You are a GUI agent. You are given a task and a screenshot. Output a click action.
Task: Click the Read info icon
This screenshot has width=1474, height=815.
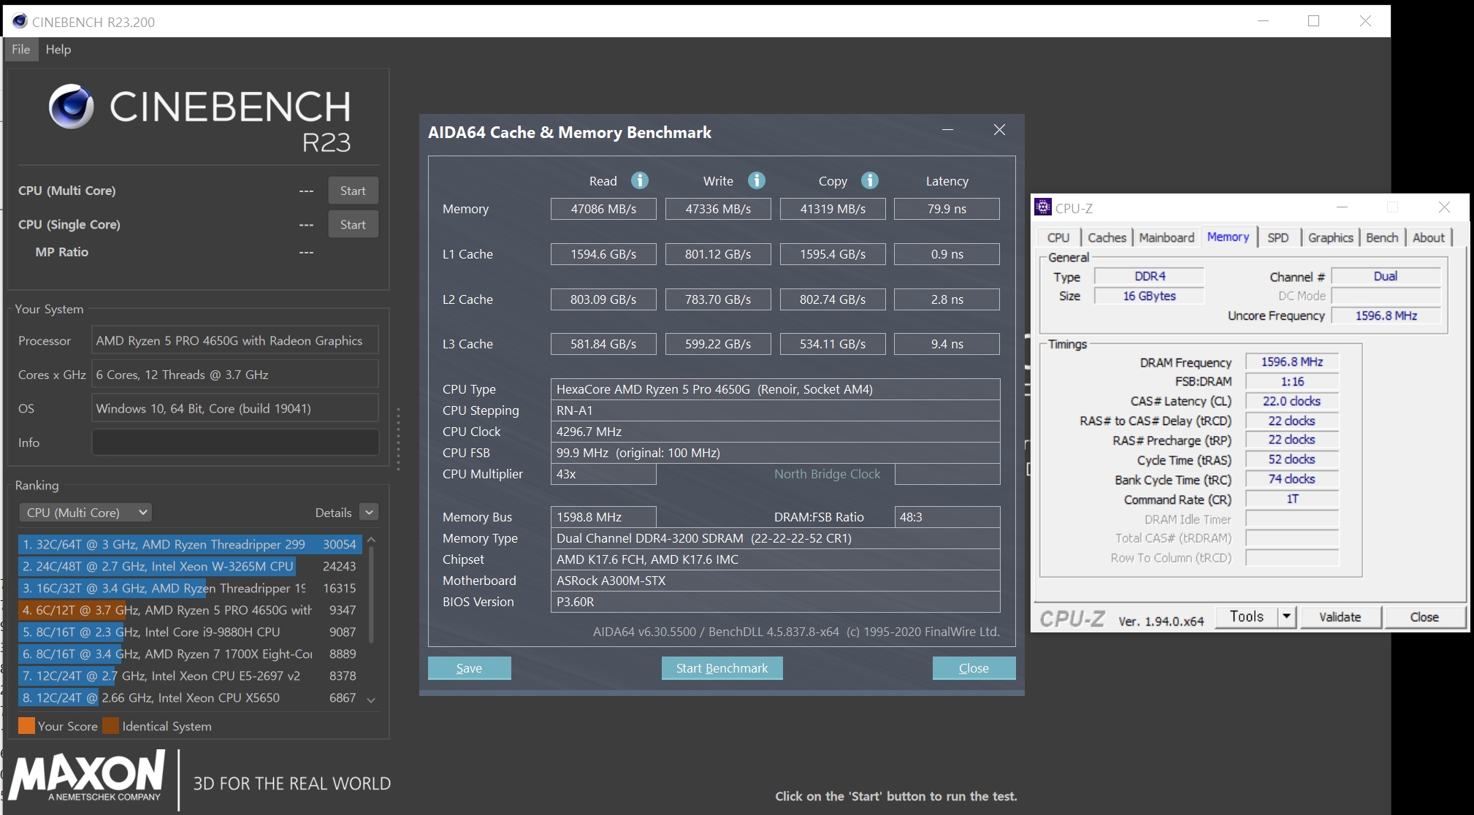pyautogui.click(x=640, y=180)
